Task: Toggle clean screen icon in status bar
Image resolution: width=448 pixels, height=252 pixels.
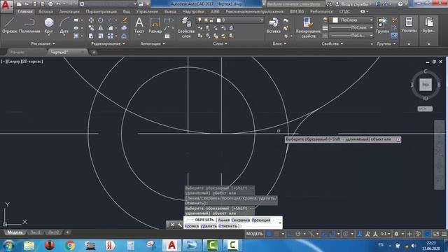Action: coord(436,234)
